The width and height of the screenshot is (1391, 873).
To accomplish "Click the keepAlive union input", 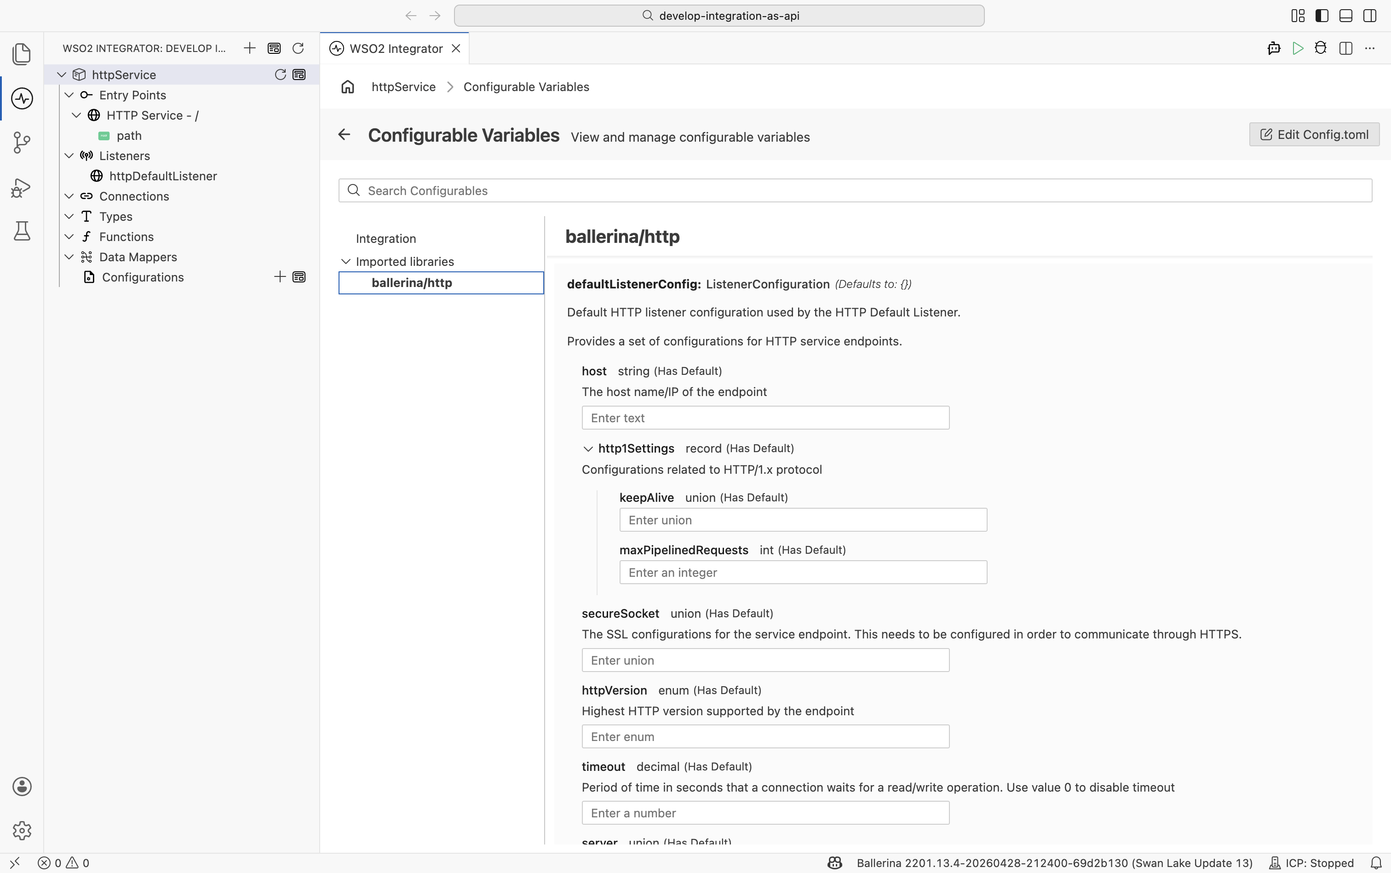I will [803, 520].
